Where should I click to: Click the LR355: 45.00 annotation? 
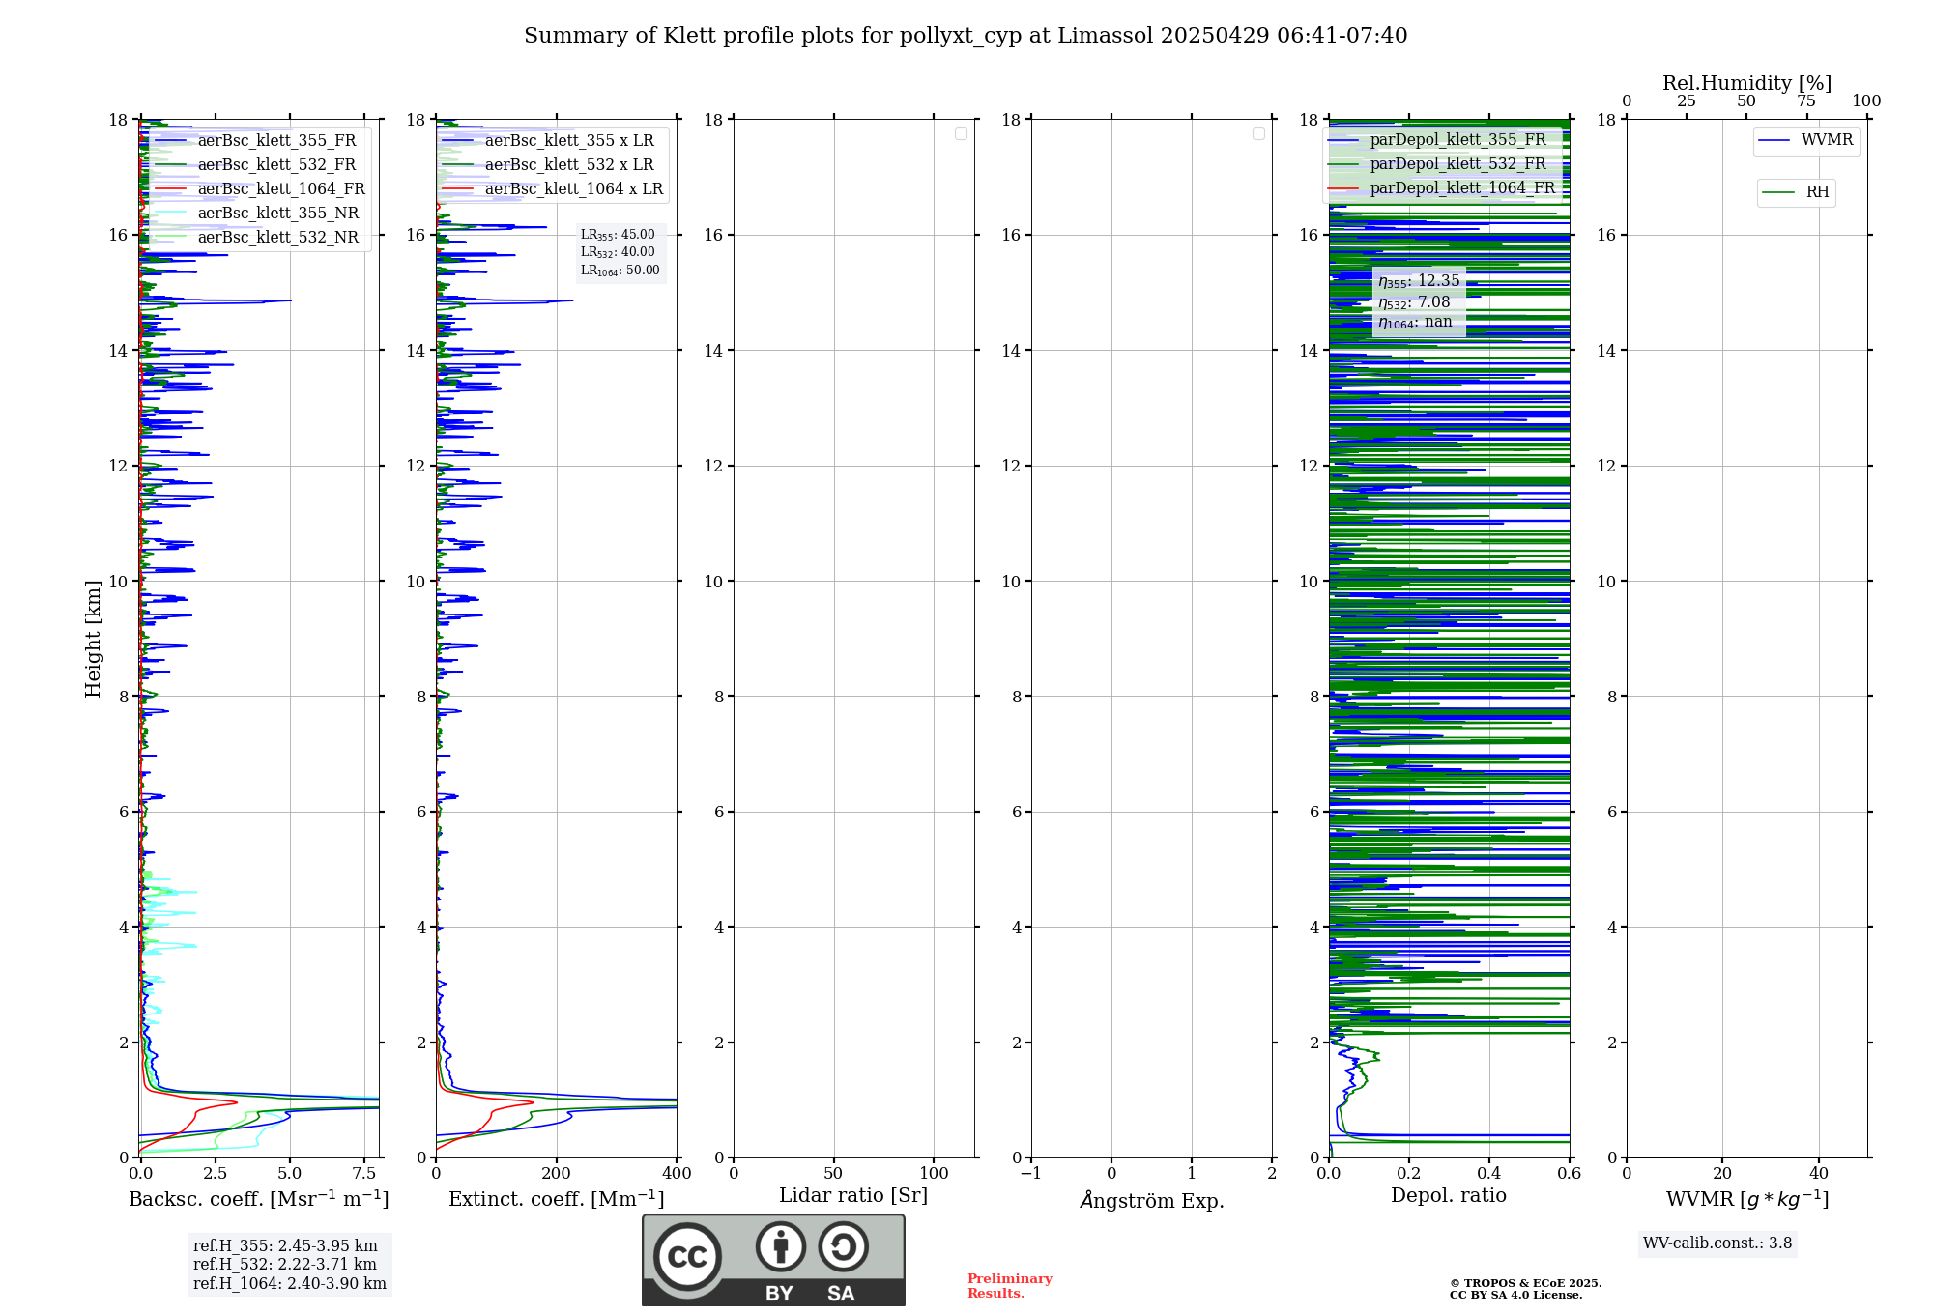pyautogui.click(x=618, y=235)
